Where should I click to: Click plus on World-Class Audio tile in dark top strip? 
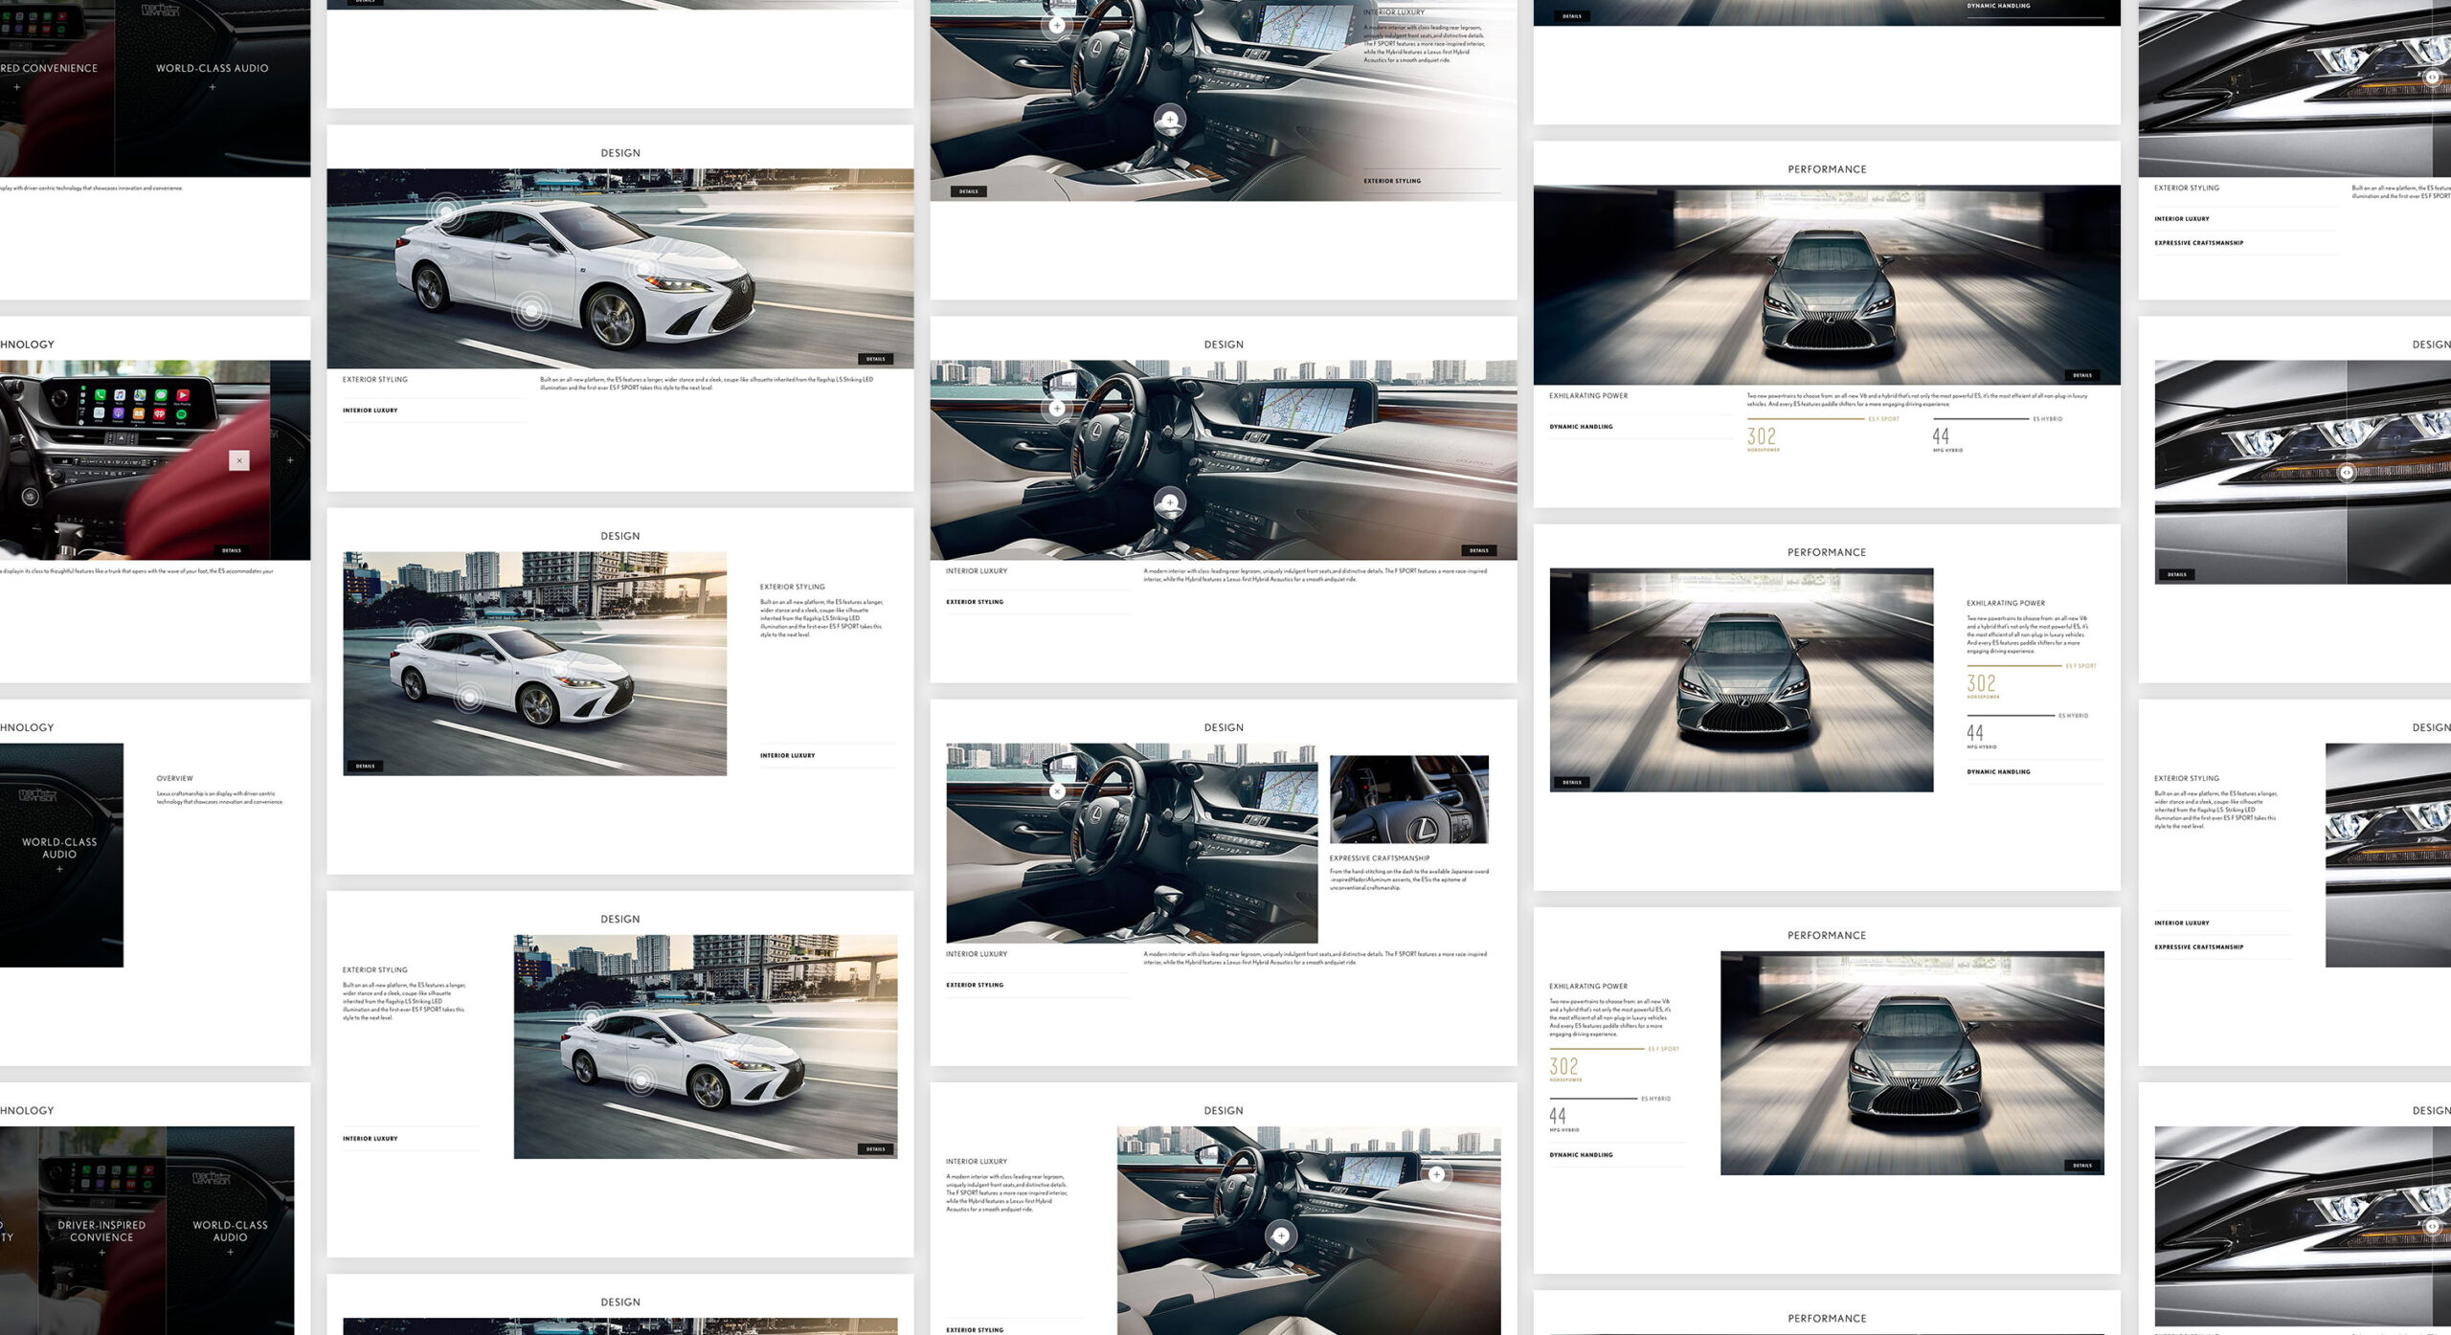213,87
